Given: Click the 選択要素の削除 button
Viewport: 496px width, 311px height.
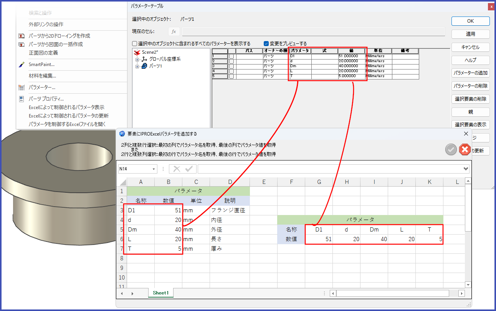Looking at the screenshot, I should (x=470, y=99).
